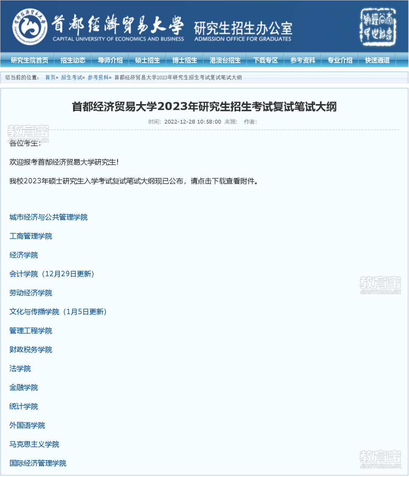Screen dimensions: 409x477
Task: Open 港澳台招生 navigation item
Action: tap(225, 60)
